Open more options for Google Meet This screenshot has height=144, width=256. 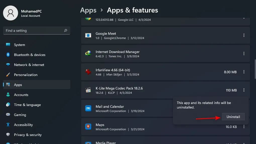[x=244, y=35]
